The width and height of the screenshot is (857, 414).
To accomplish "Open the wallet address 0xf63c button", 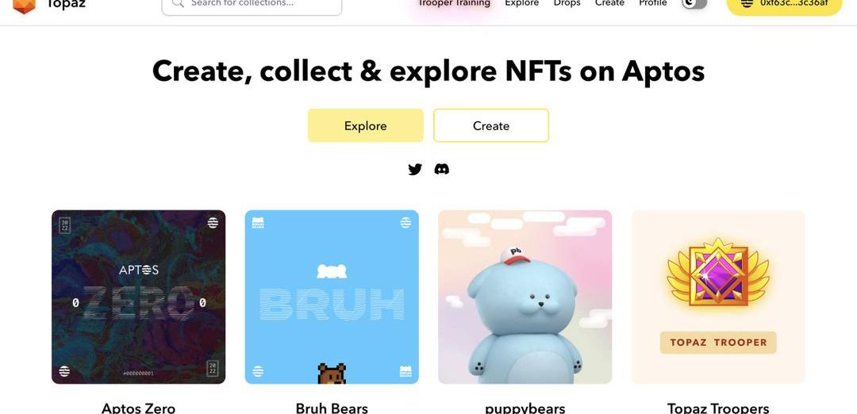I will (784, 5).
